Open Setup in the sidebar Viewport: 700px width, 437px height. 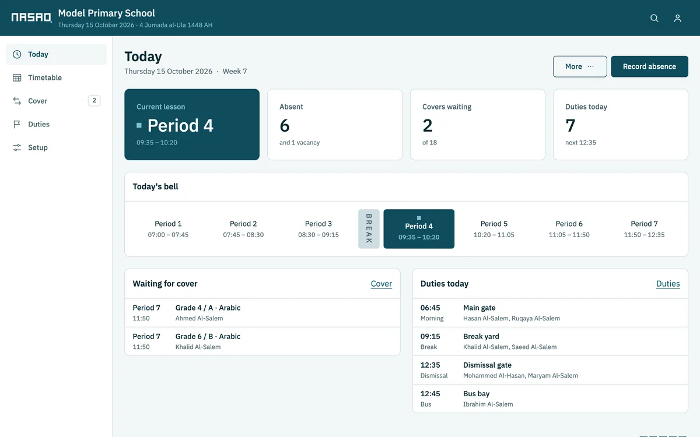[56, 147]
